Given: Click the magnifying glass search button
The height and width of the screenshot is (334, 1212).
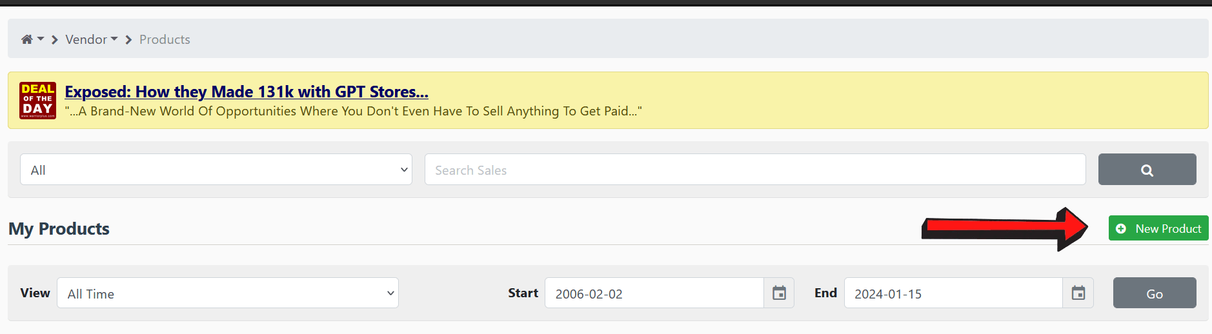Looking at the screenshot, I should point(1147,170).
